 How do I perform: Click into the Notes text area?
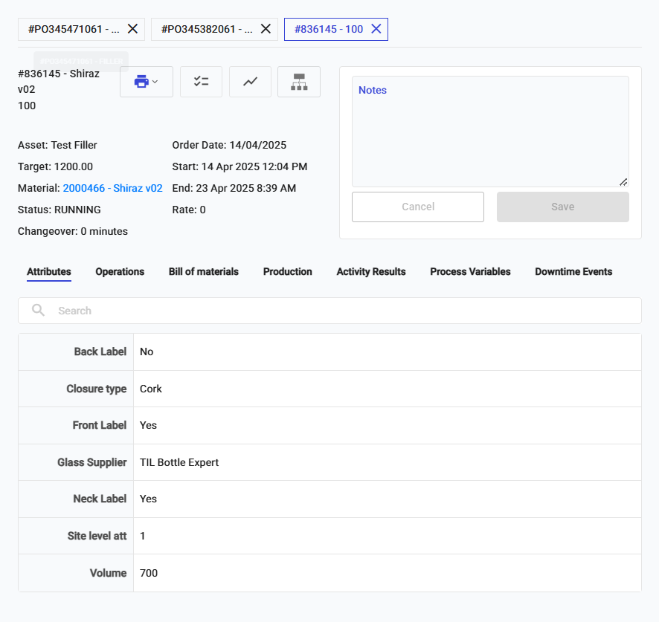[x=490, y=137]
